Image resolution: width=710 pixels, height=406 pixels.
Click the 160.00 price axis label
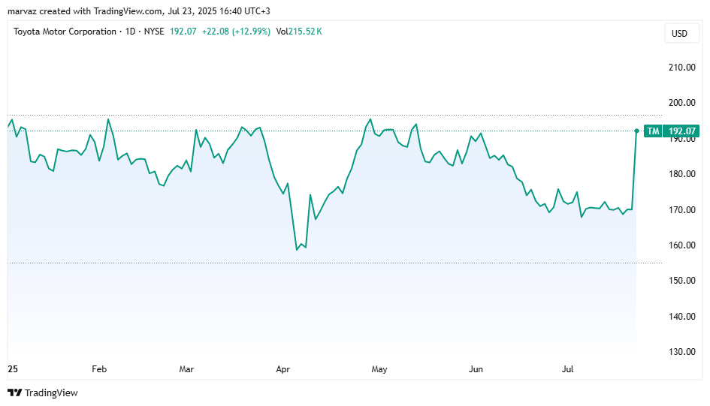coord(682,245)
